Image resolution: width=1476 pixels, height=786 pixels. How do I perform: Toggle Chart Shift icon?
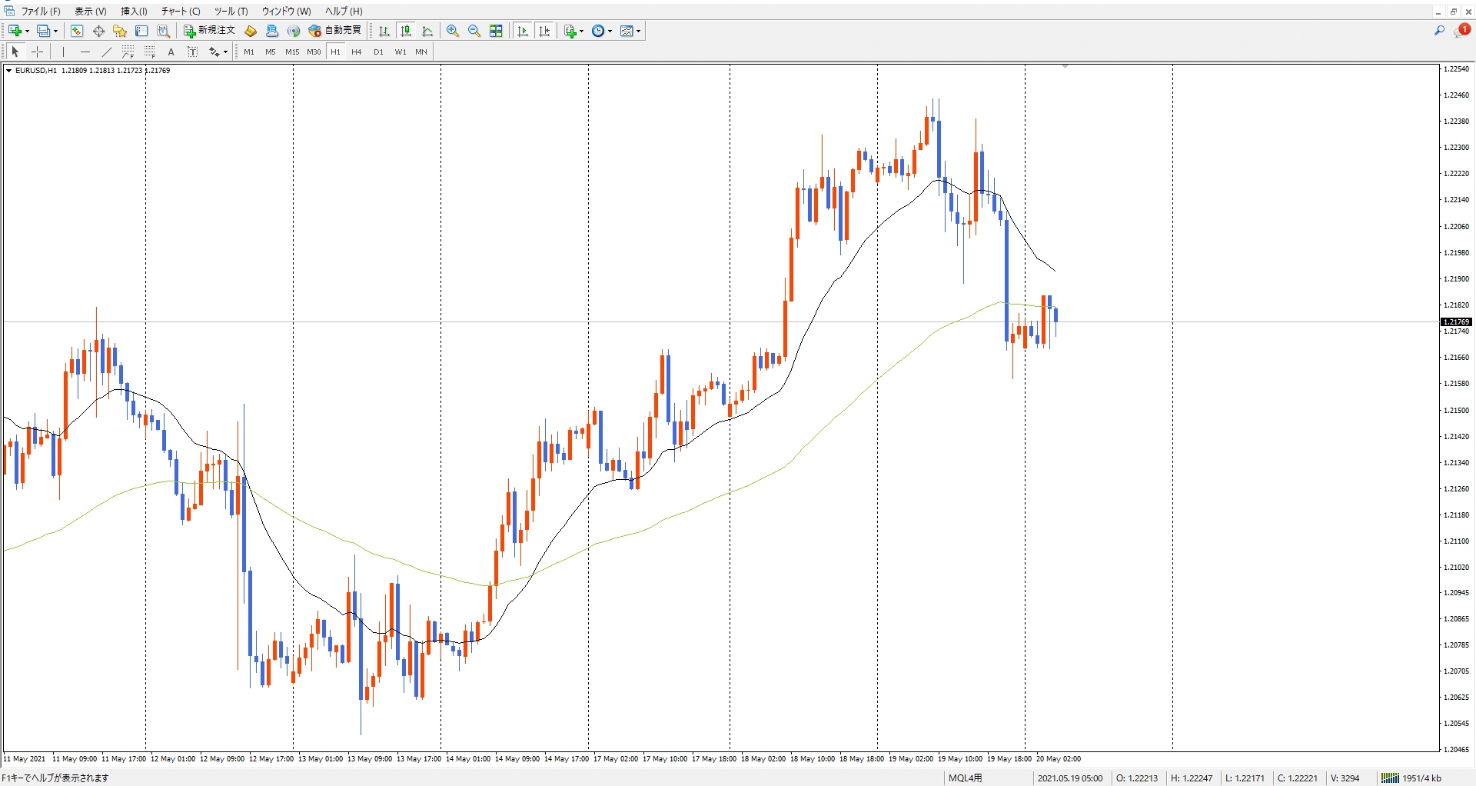coord(544,31)
